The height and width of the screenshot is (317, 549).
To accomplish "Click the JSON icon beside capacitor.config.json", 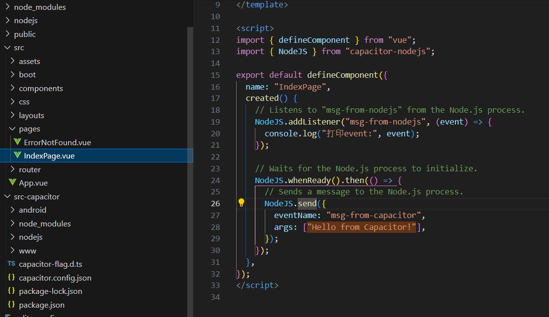I will 11,278.
